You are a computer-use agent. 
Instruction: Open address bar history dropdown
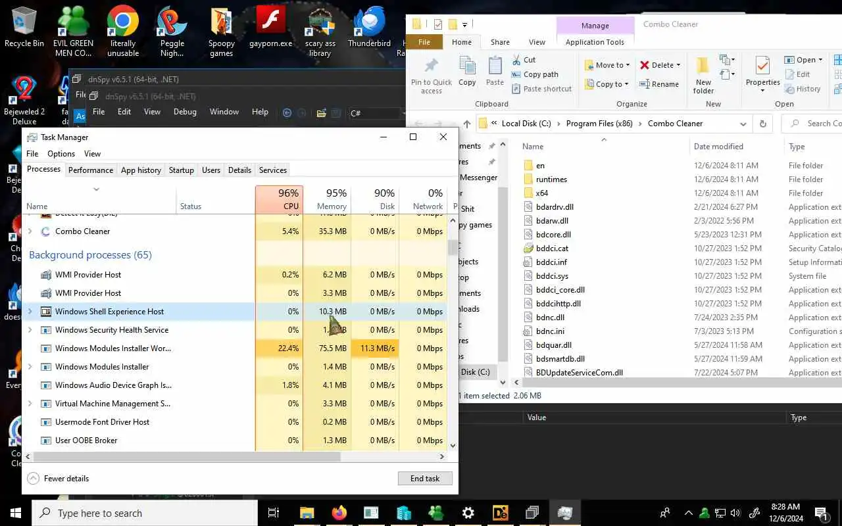[743, 124]
